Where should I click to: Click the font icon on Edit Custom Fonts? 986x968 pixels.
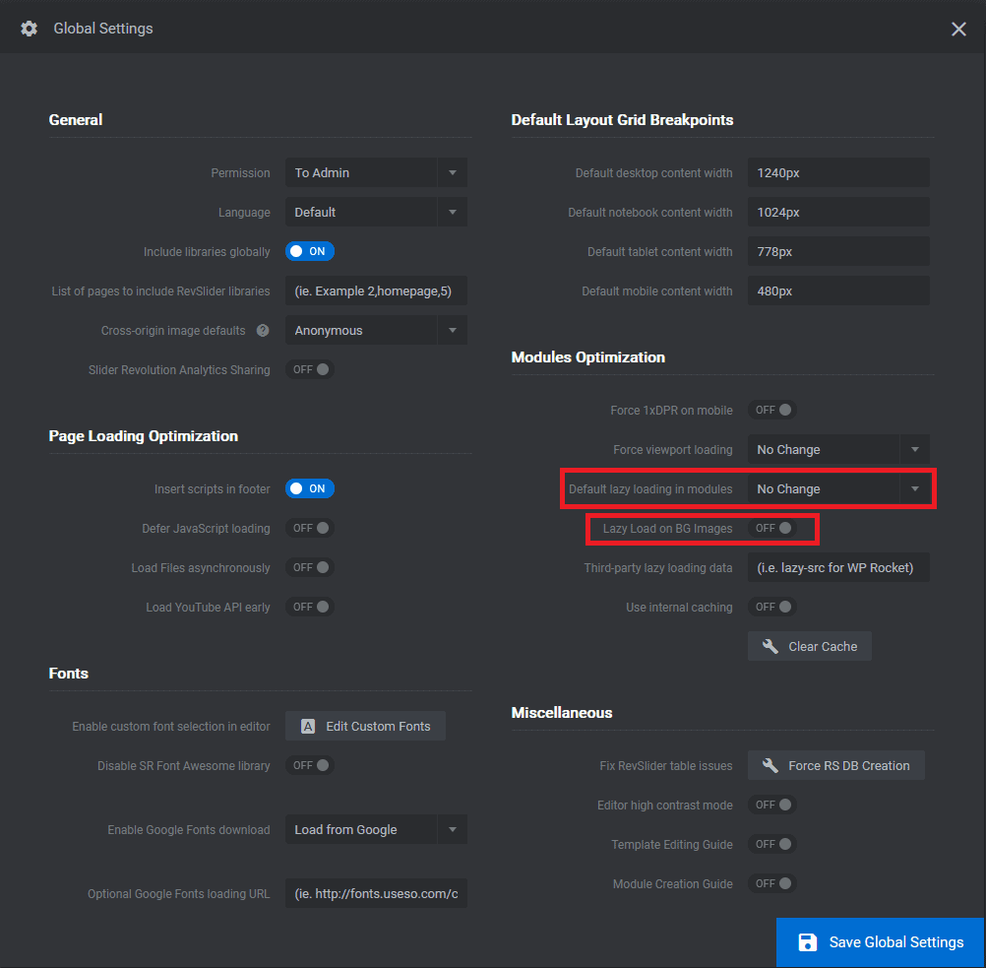point(308,727)
